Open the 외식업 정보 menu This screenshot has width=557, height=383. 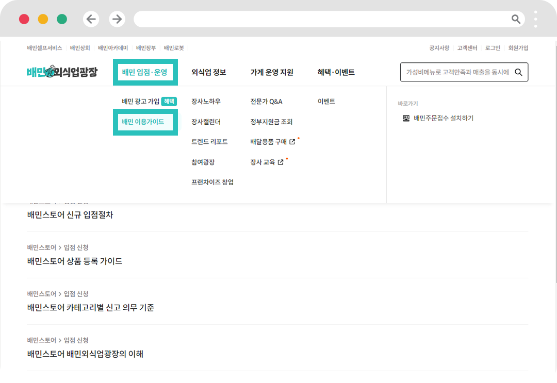[x=209, y=72]
